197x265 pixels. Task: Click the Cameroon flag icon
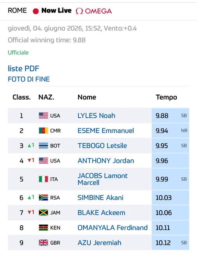(43, 131)
